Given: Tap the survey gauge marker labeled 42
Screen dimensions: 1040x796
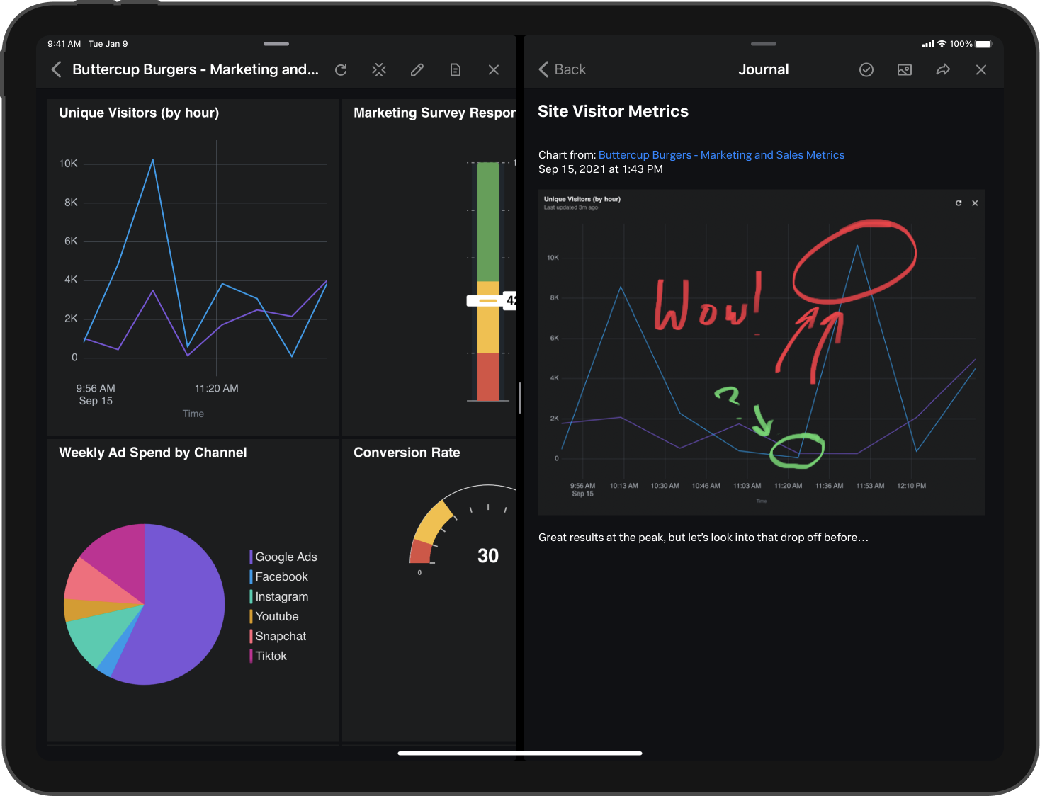Looking at the screenshot, I should [492, 300].
